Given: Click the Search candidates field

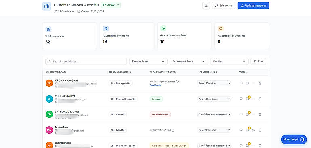Looking at the screenshot, I should coord(86,62).
